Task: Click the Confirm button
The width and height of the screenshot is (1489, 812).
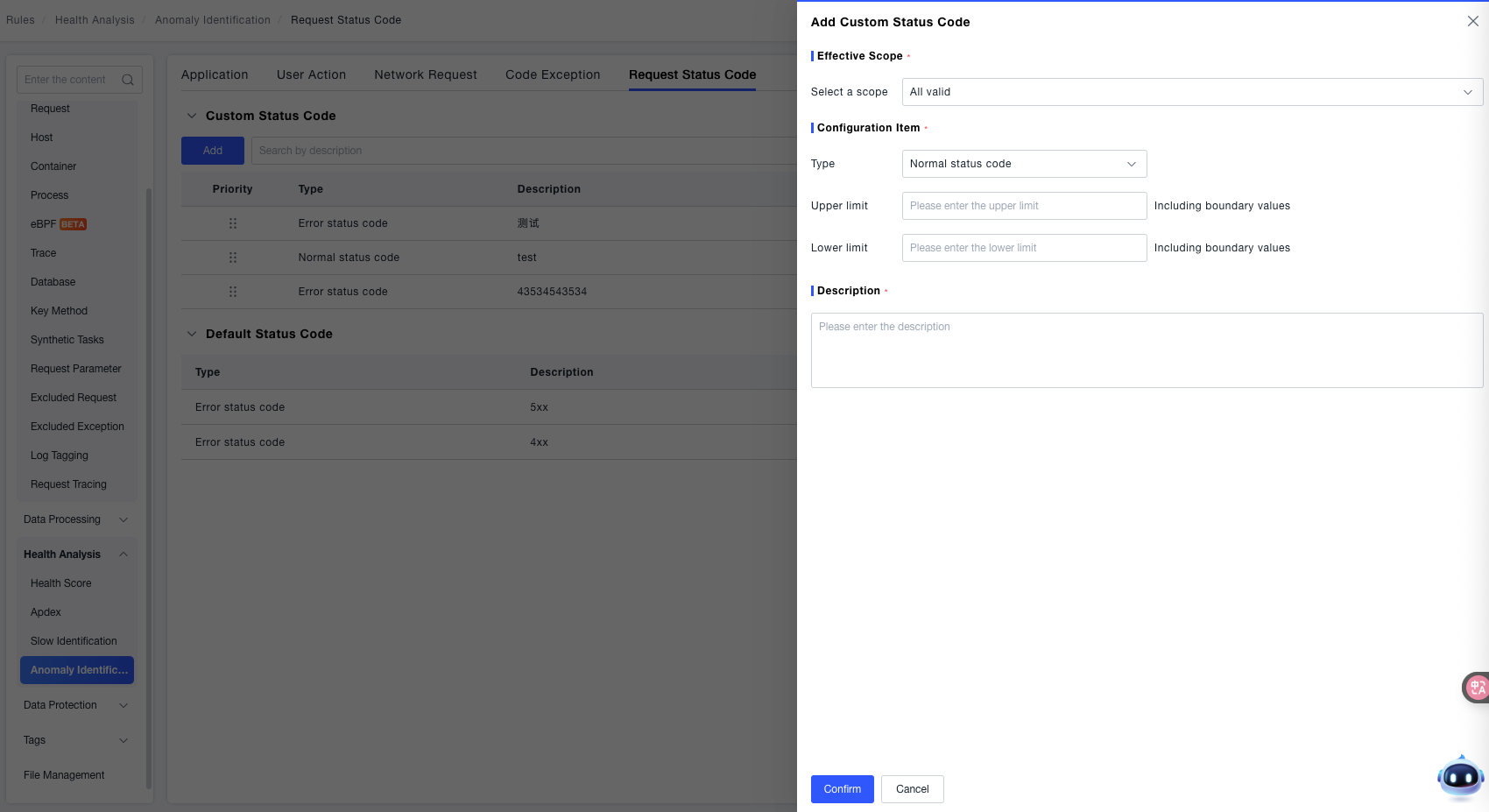Action: (x=842, y=789)
